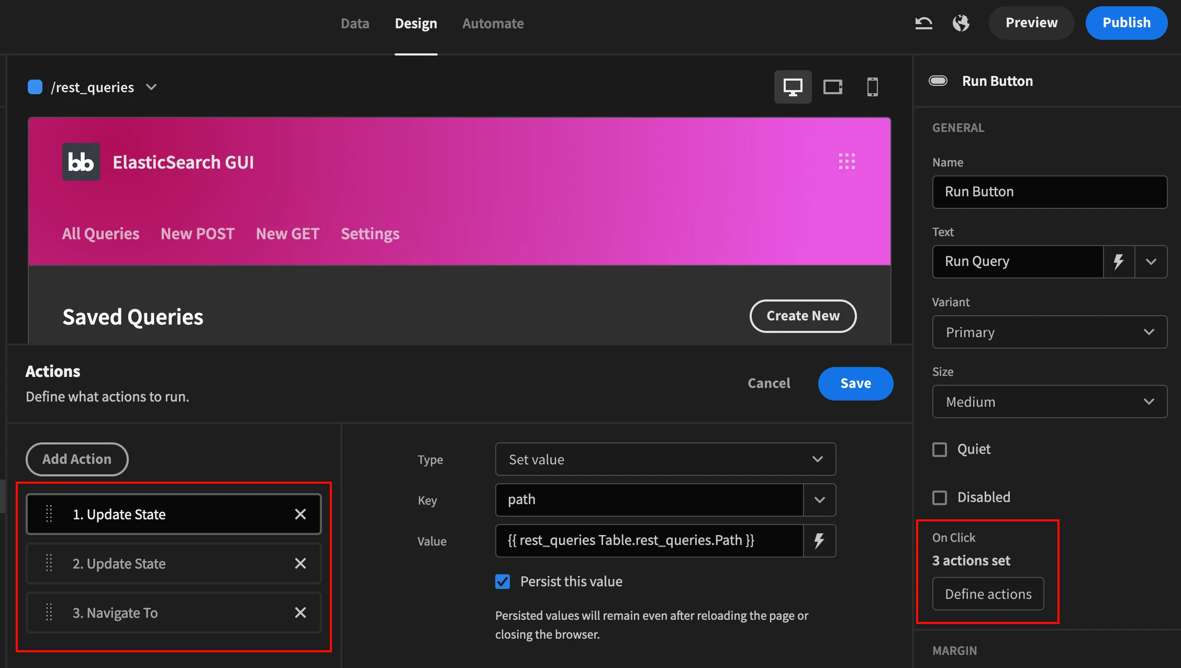1181x668 pixels.
Task: Grab drag handle of 2. Update State
Action: point(49,563)
